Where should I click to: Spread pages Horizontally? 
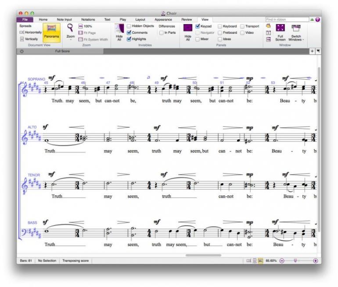(x=31, y=32)
